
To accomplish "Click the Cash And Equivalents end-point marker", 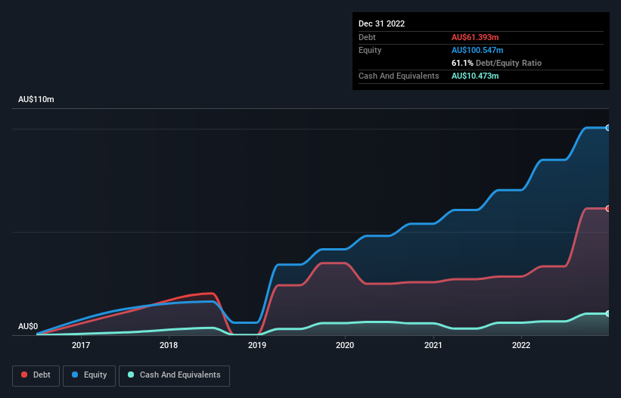I will click(608, 313).
